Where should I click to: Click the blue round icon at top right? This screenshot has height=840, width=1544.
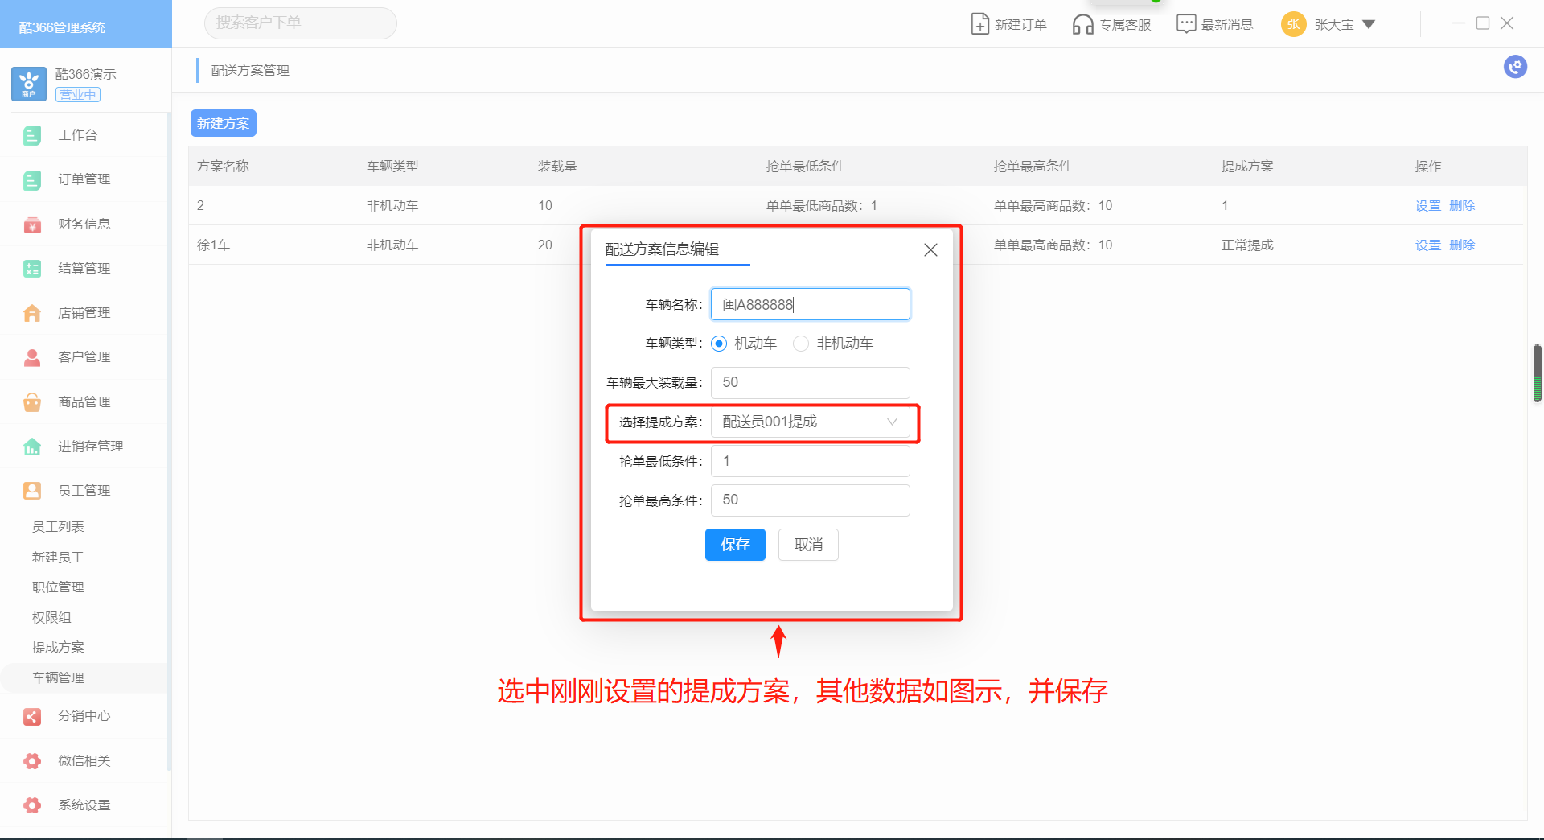[x=1515, y=67]
